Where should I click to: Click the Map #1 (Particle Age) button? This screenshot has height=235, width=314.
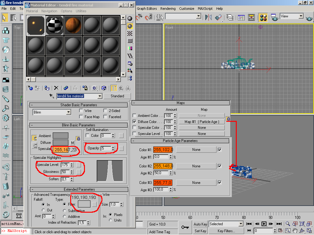201,122
